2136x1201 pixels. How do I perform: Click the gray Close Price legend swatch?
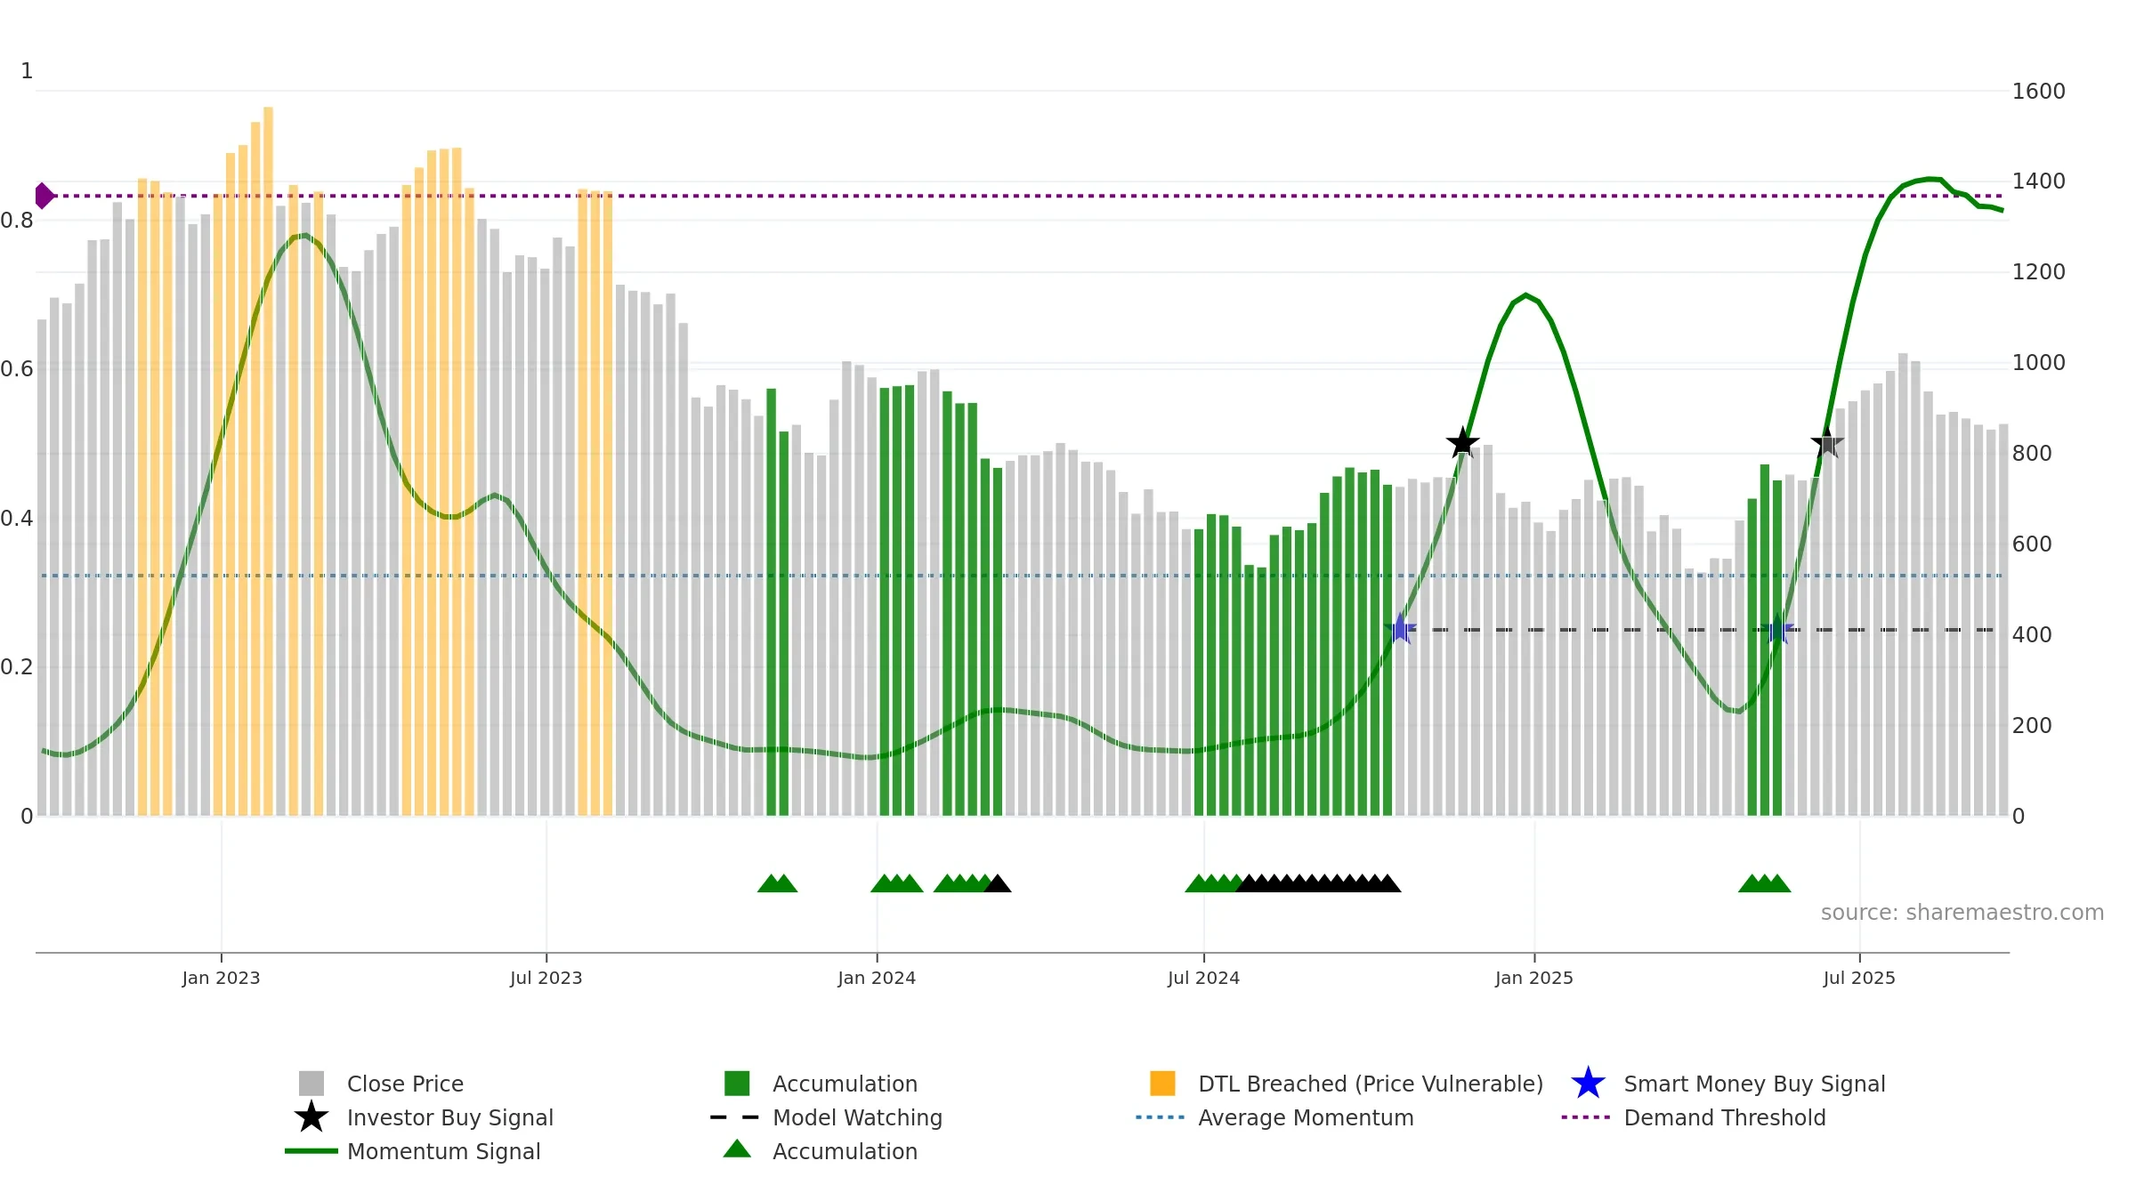311,1084
